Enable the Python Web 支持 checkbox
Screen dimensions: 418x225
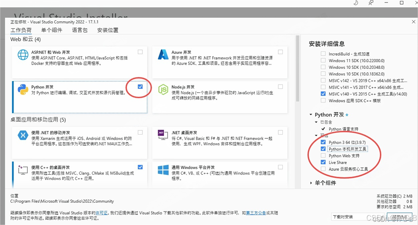323,156
